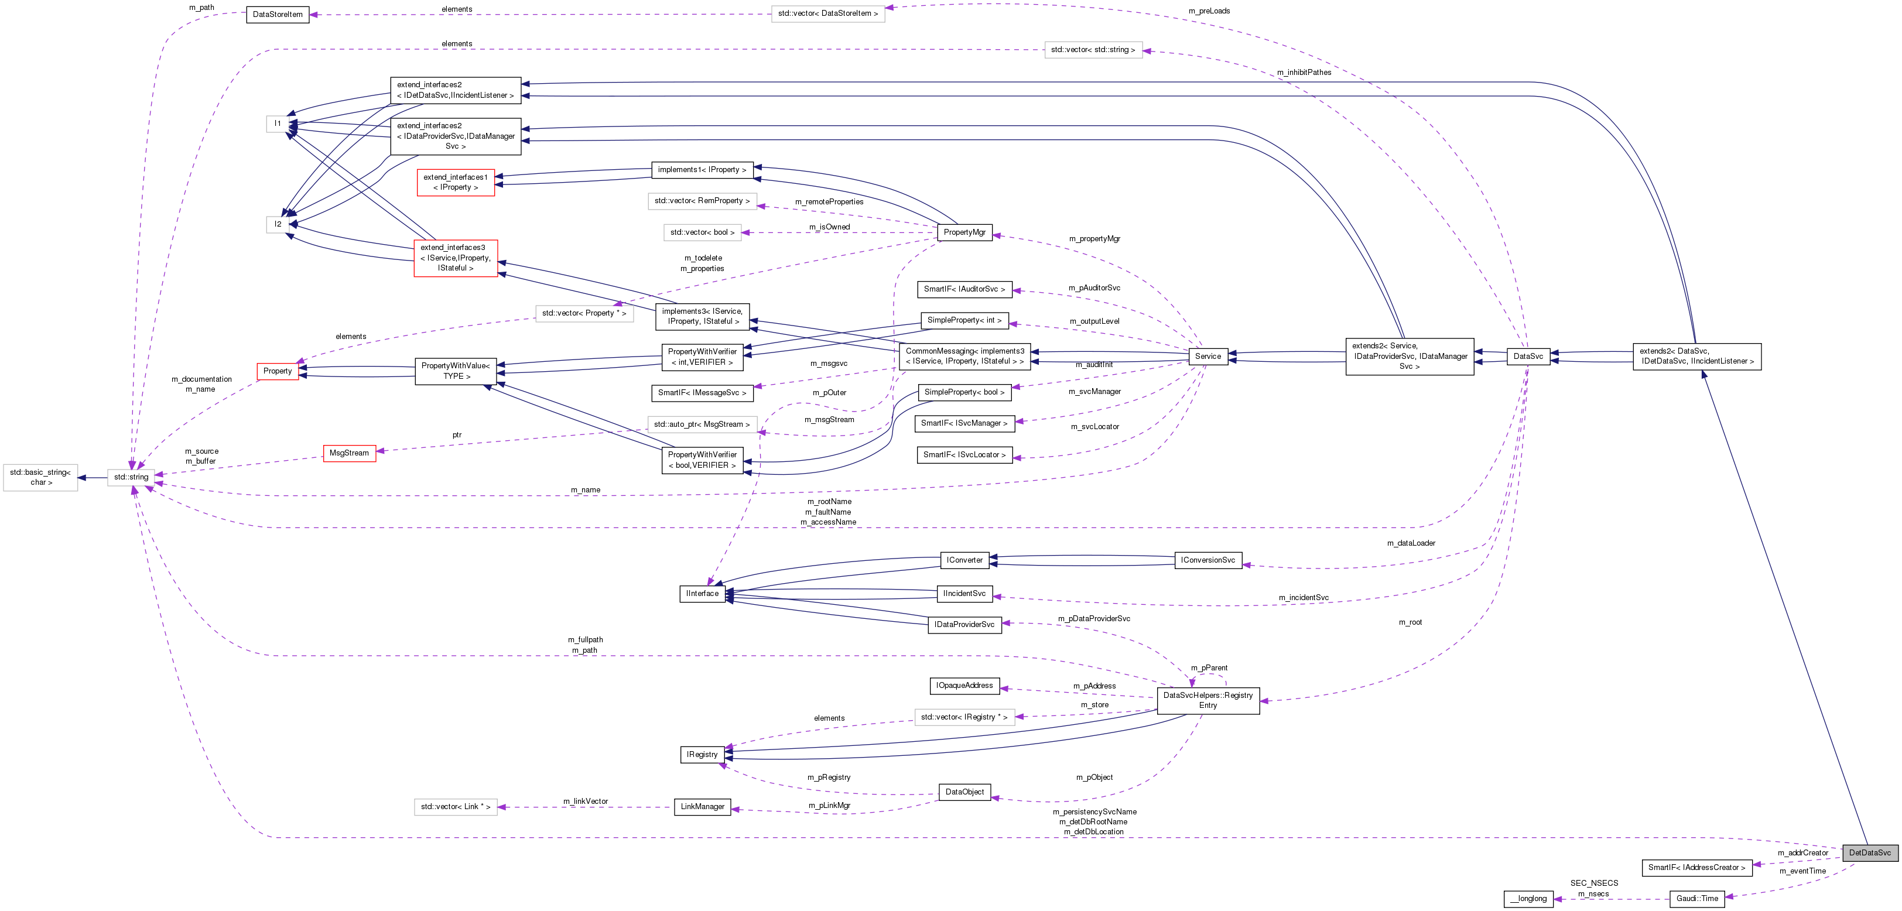Click the IIncidentSvc interface node
The width and height of the screenshot is (1902, 911).
point(963,593)
